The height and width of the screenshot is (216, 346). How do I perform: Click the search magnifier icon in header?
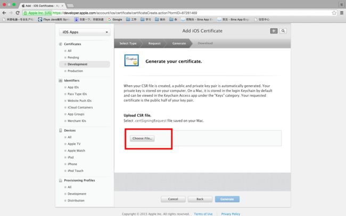tap(283, 31)
